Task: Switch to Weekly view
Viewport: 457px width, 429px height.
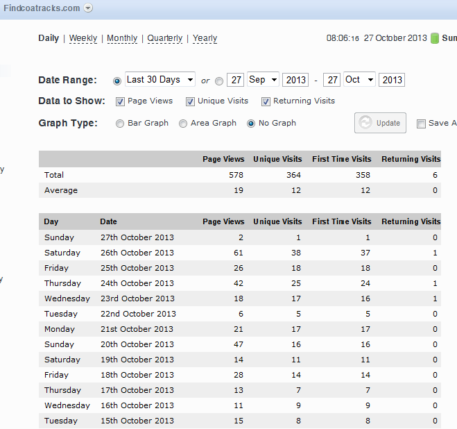Action: pos(83,38)
